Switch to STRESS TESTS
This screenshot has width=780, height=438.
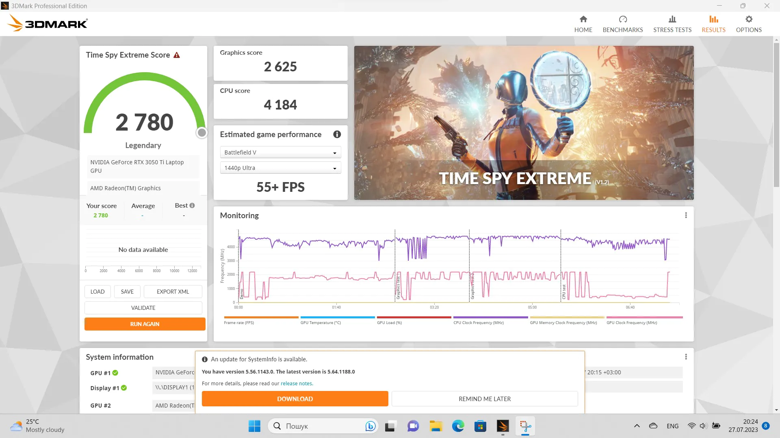(x=672, y=24)
